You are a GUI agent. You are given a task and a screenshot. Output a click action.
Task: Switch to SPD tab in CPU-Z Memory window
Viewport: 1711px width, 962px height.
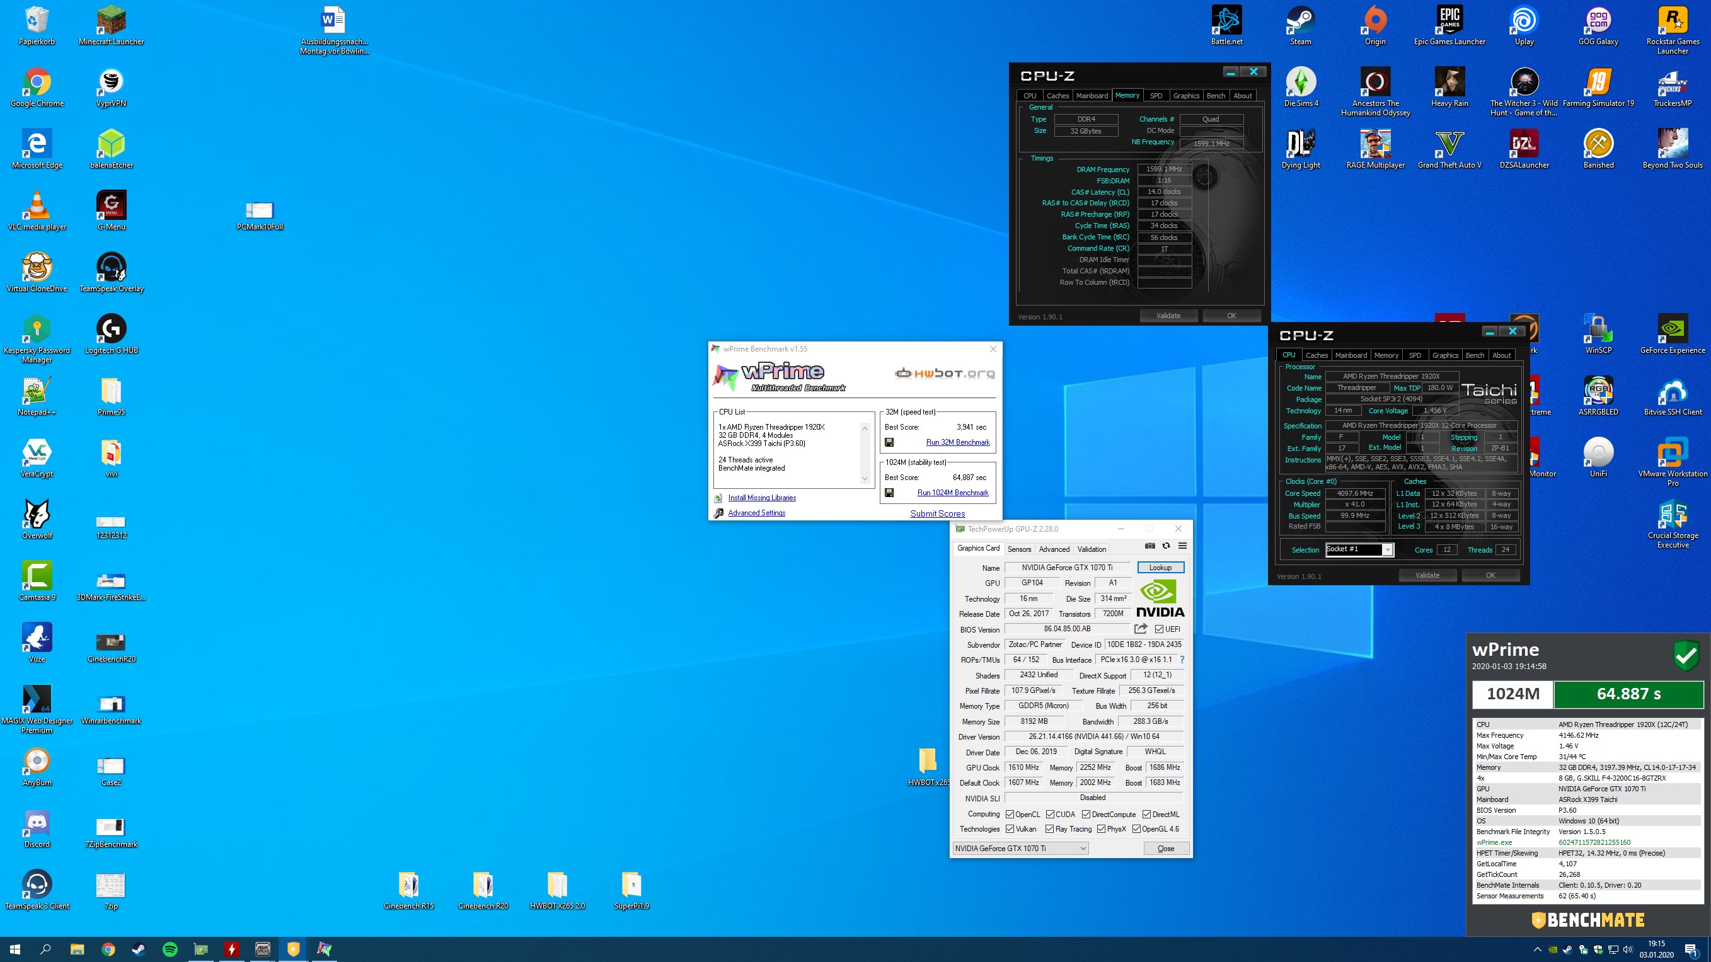[x=1156, y=96]
